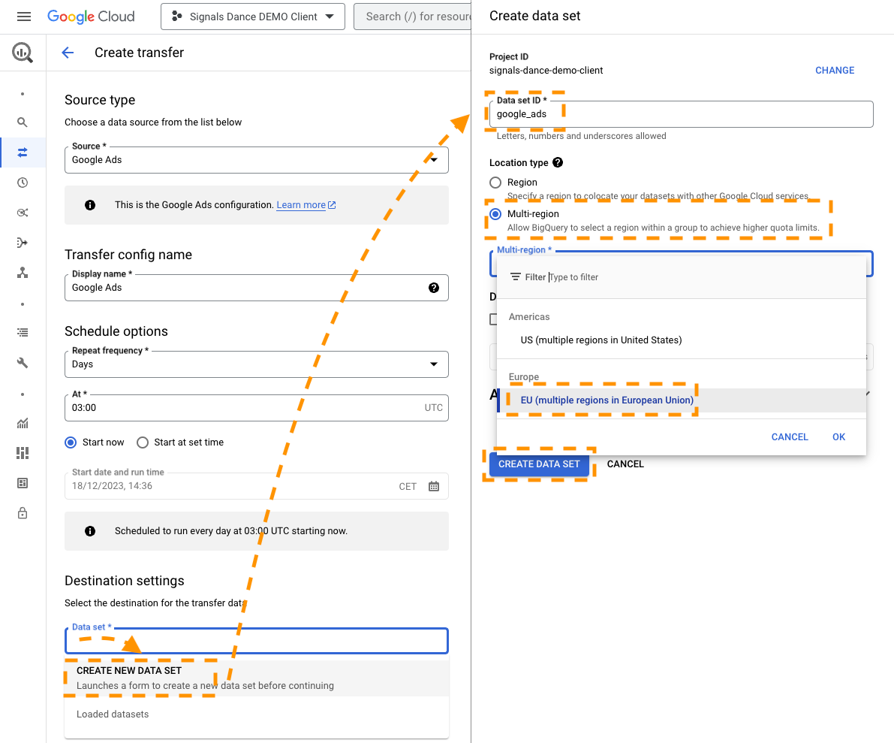
Task: Open the lock icon in sidebar
Action: click(23, 514)
